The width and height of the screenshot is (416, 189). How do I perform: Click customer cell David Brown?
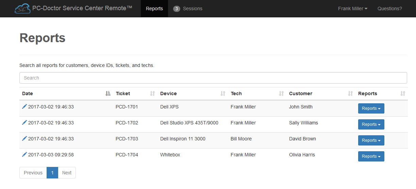(x=302, y=139)
